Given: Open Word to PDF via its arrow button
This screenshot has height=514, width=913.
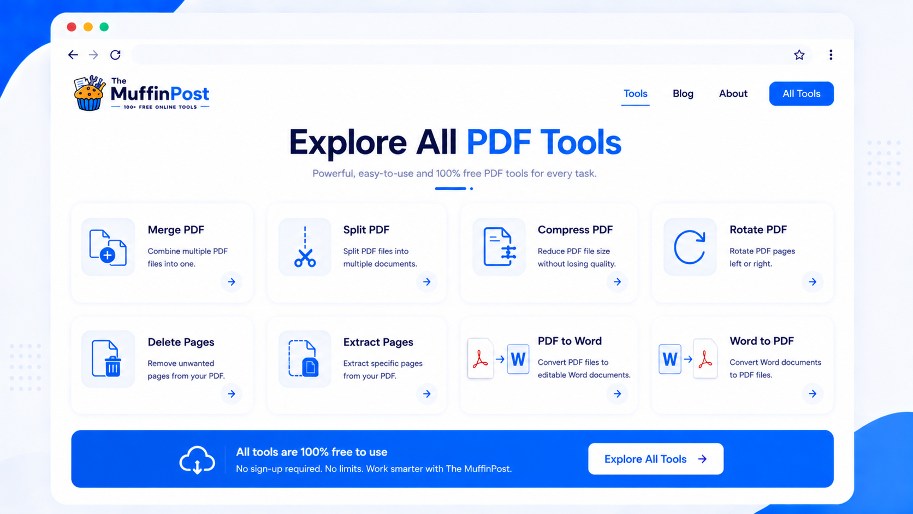Looking at the screenshot, I should click(x=813, y=394).
